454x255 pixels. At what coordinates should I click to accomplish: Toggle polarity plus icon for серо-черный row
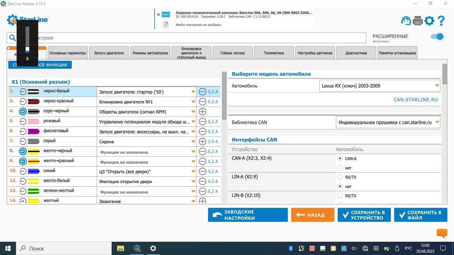202,112
